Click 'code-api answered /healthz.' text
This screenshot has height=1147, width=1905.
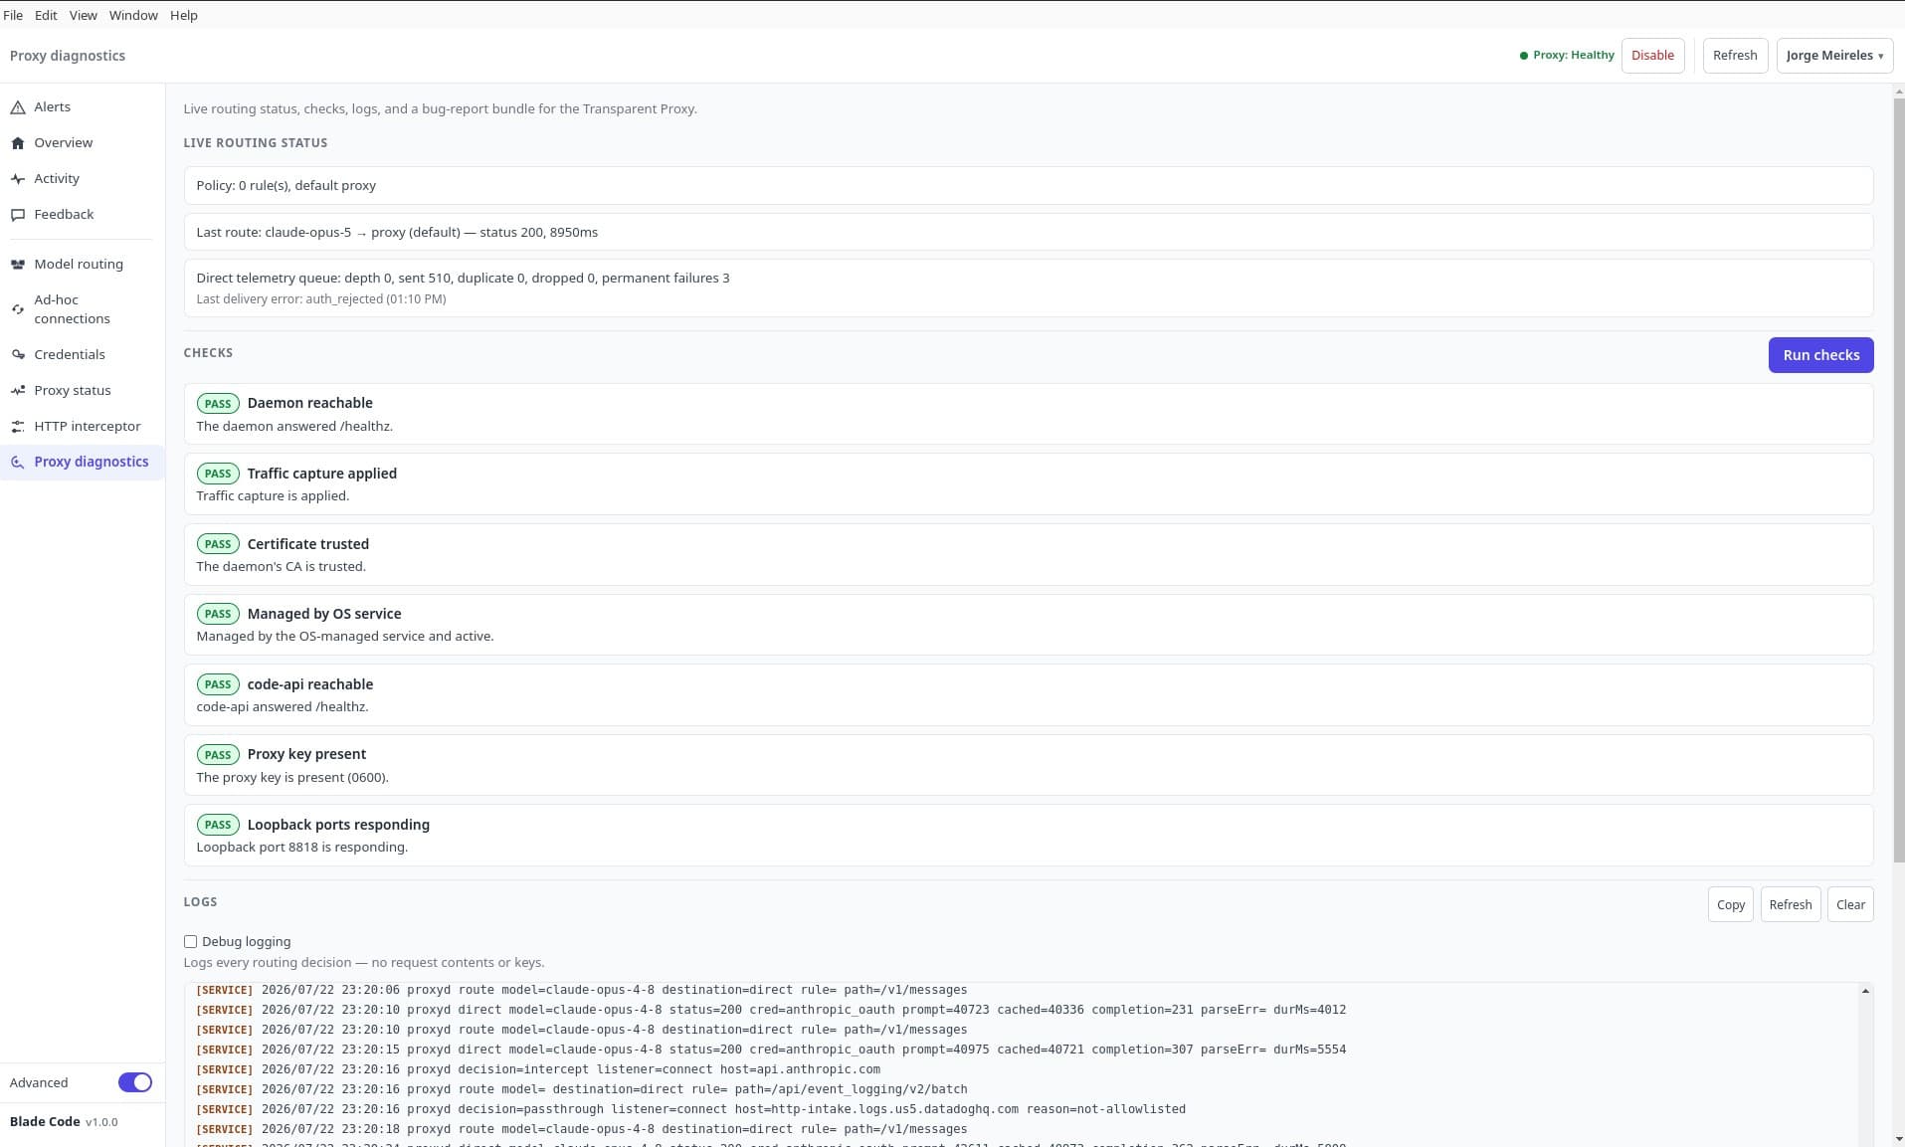283,707
